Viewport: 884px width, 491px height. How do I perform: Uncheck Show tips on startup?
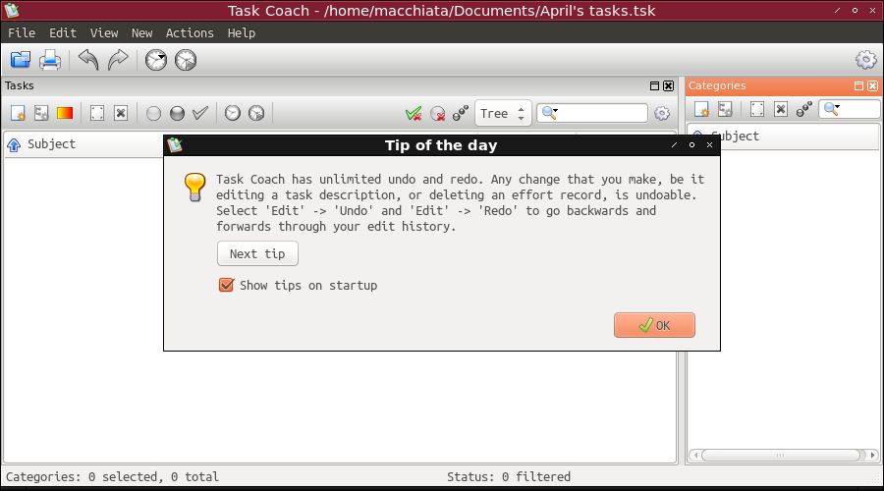click(x=226, y=285)
